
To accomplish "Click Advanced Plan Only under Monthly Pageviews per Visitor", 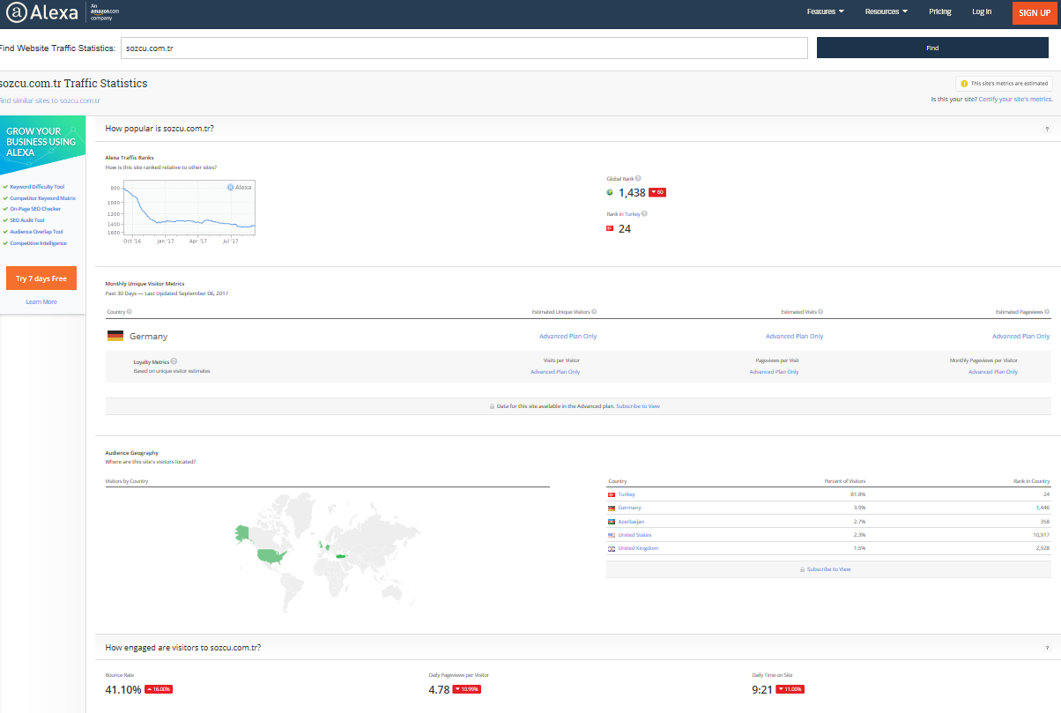I will tap(993, 372).
